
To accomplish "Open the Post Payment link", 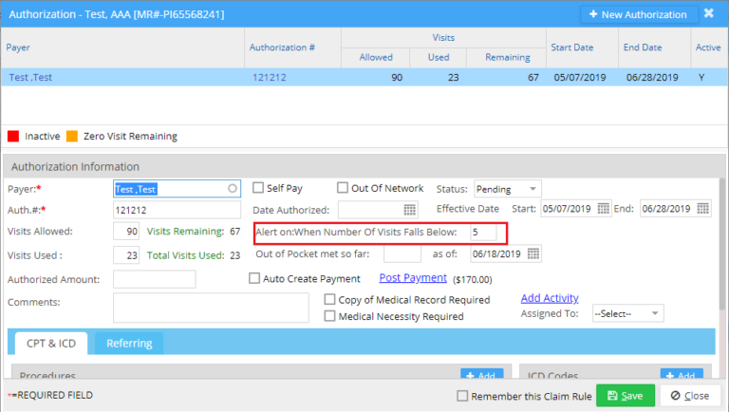I will tap(412, 278).
